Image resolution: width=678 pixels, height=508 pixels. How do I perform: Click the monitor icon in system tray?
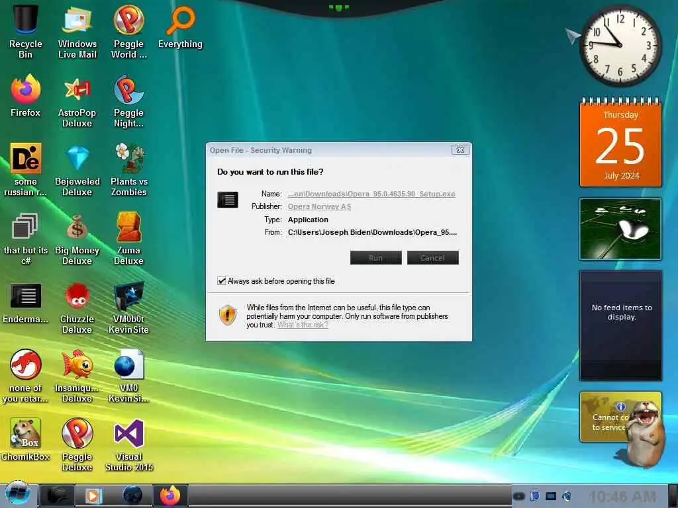[x=550, y=496]
